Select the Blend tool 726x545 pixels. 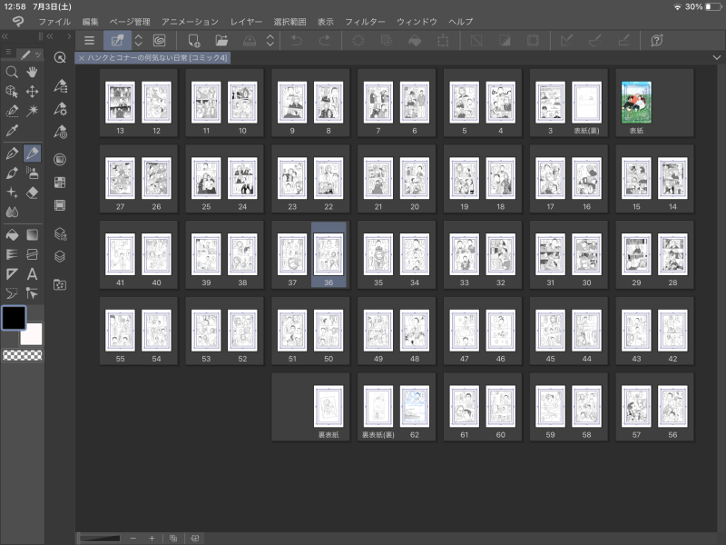[x=12, y=213]
